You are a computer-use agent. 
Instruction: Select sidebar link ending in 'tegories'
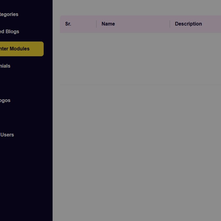click(x=9, y=14)
